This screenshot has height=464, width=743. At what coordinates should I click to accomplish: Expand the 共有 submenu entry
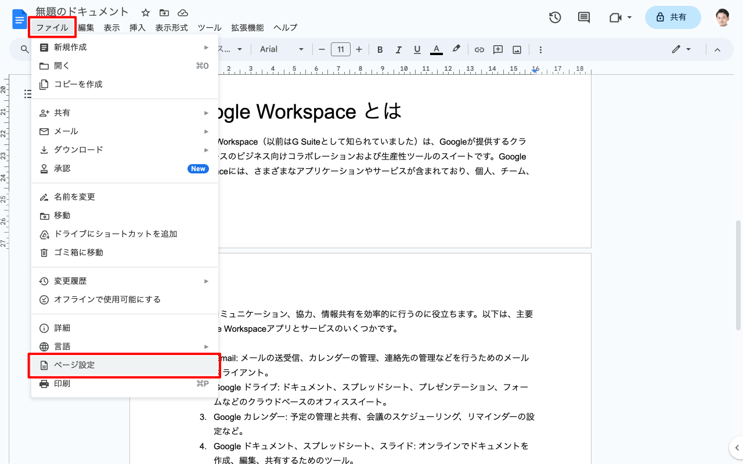125,113
